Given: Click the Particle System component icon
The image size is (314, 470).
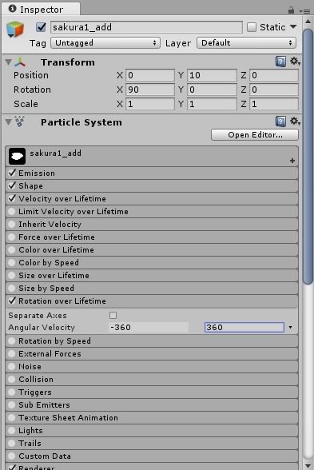Looking at the screenshot, I should 20,121.
